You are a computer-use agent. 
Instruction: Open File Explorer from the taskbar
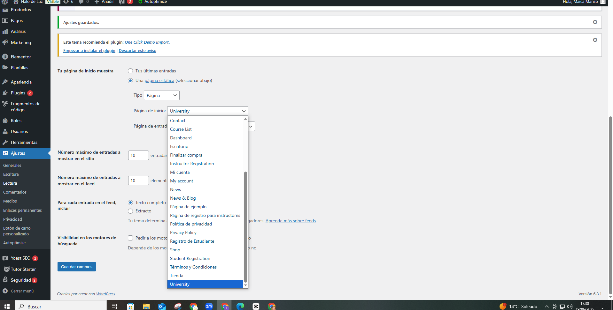coord(146,306)
